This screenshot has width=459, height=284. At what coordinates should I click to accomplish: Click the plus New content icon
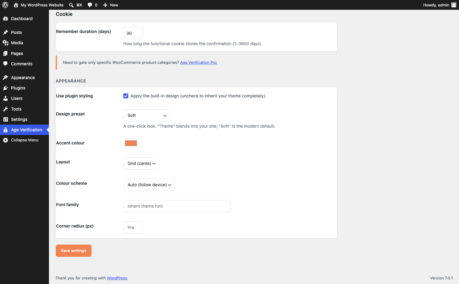point(105,5)
